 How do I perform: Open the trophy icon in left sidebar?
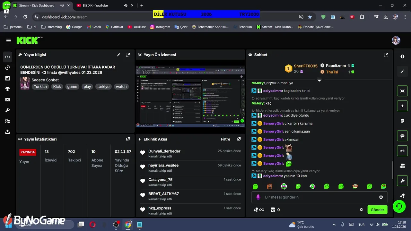[x=7, y=89]
